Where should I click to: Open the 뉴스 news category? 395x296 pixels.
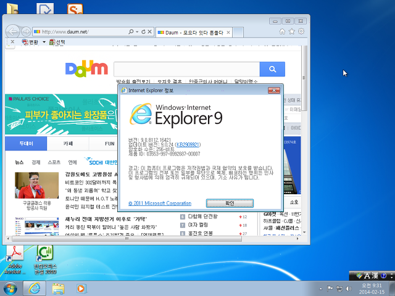19,162
